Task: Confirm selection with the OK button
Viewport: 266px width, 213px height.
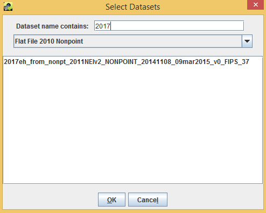Action: pos(111,200)
